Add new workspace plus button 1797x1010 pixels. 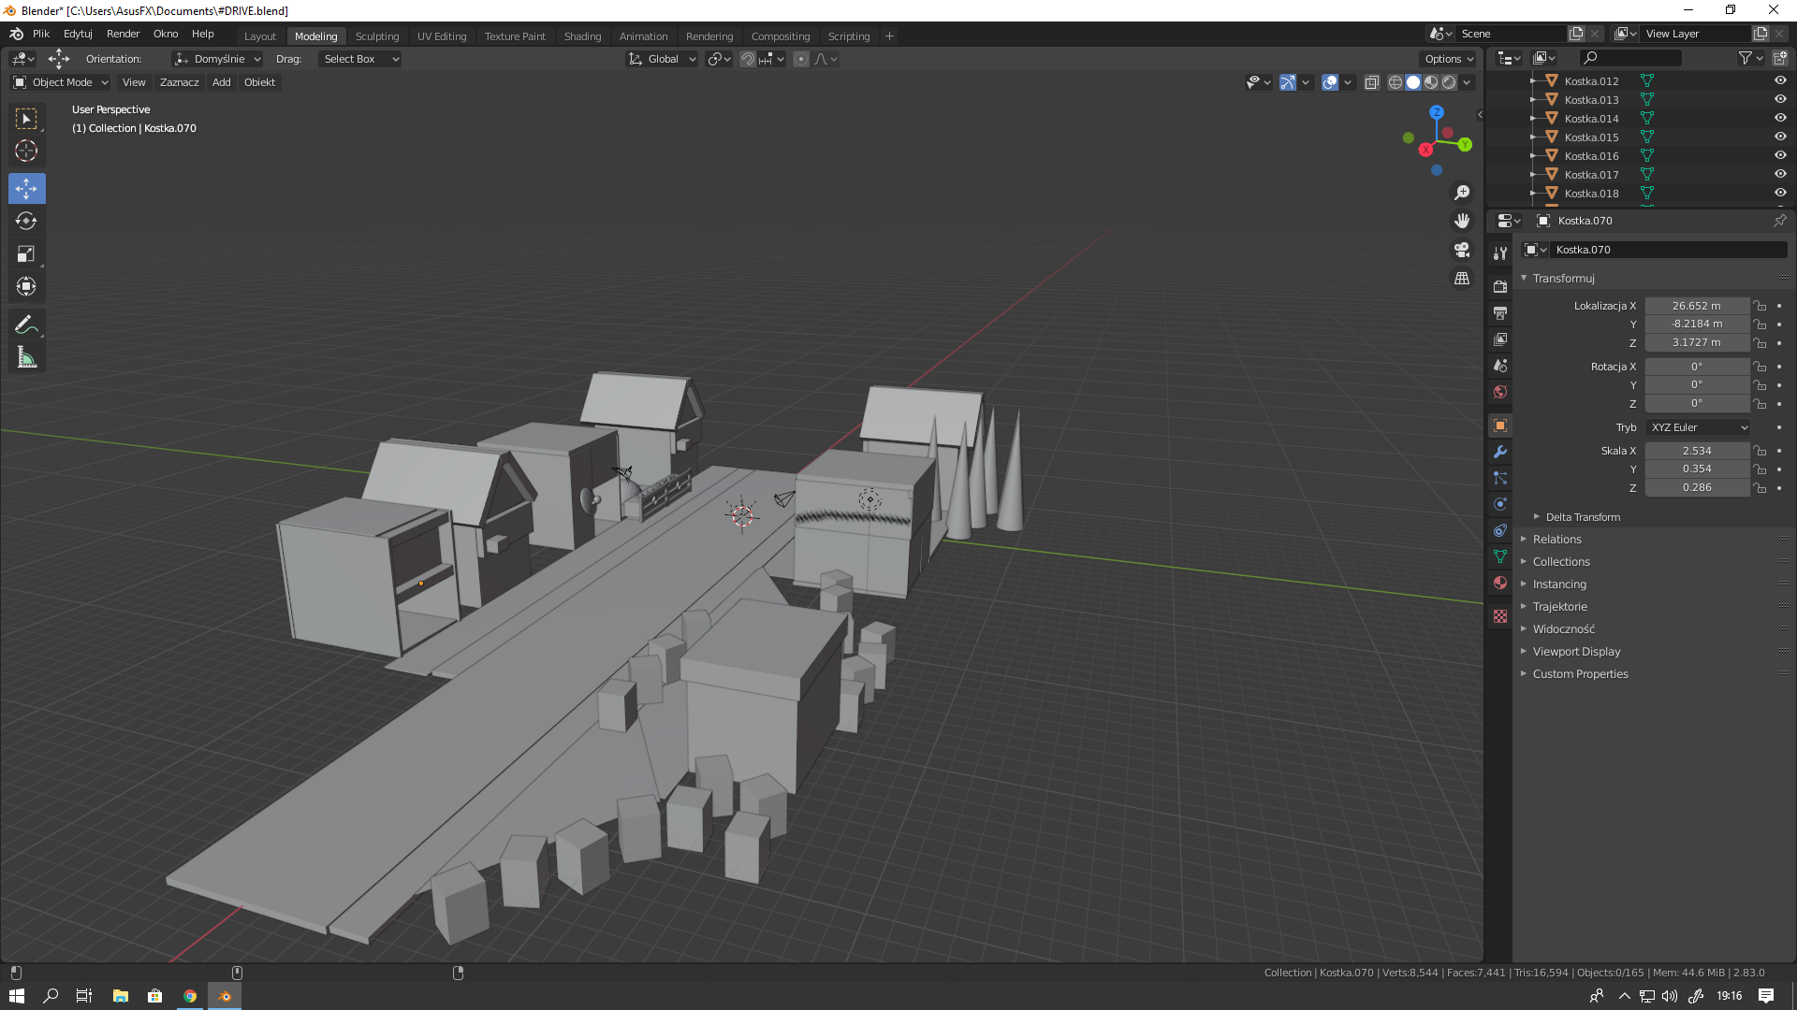tap(889, 36)
